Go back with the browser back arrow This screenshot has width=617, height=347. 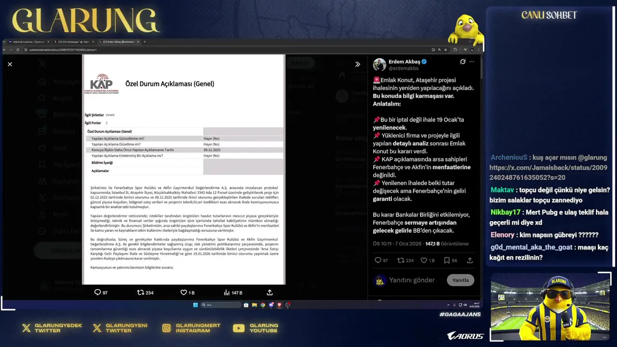coord(5,50)
